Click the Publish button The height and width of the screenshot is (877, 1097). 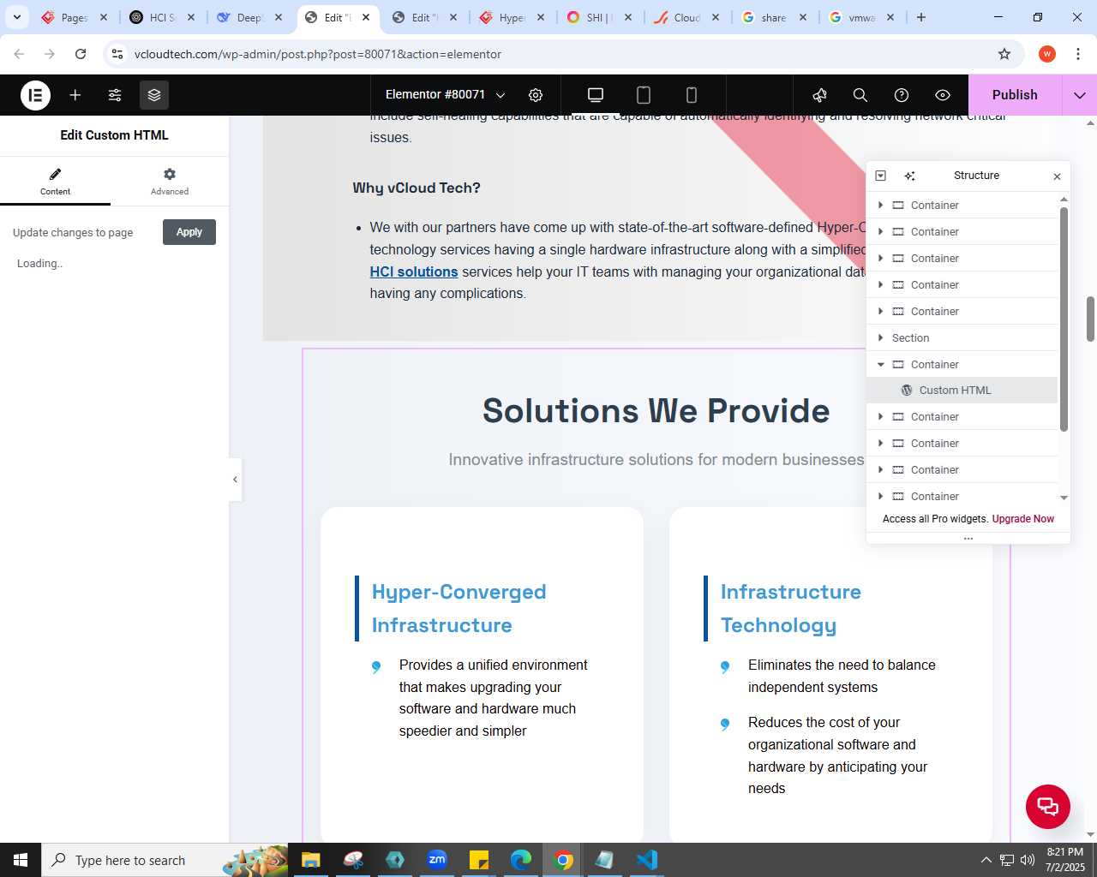click(1015, 95)
